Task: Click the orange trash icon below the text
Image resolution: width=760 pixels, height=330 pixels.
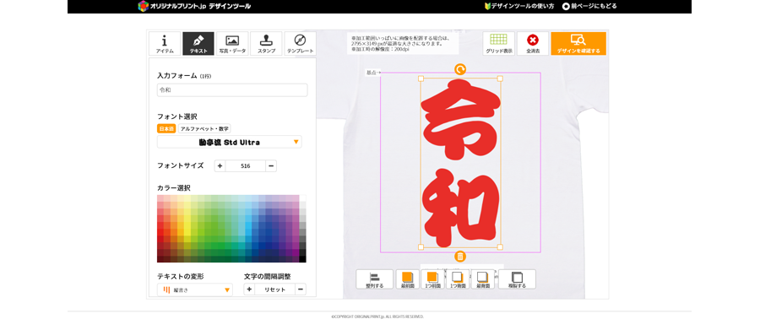Action: 460,257
